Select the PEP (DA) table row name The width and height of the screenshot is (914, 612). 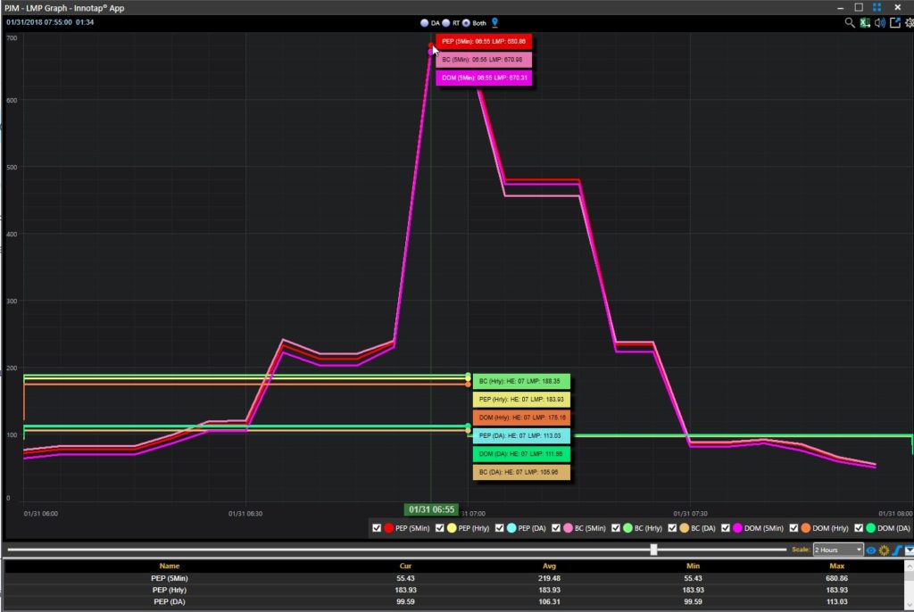[x=170, y=601]
